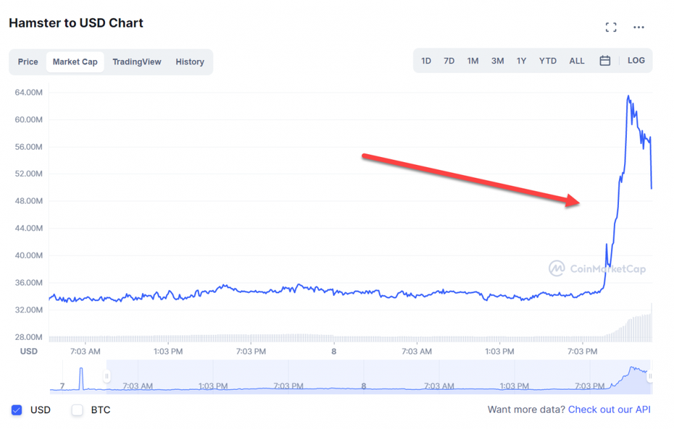
Task: Open the History tab
Action: click(x=190, y=61)
